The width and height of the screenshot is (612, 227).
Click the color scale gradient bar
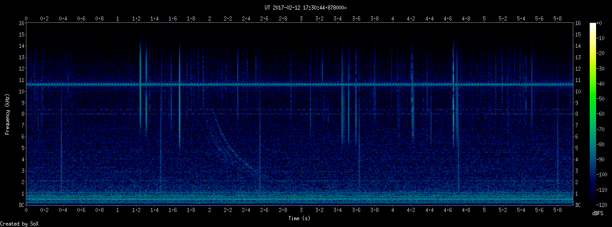(x=592, y=114)
